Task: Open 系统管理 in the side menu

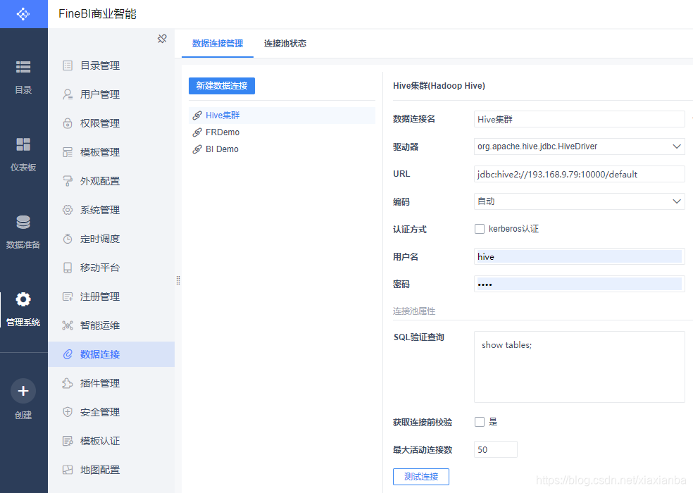Action: 111,210
